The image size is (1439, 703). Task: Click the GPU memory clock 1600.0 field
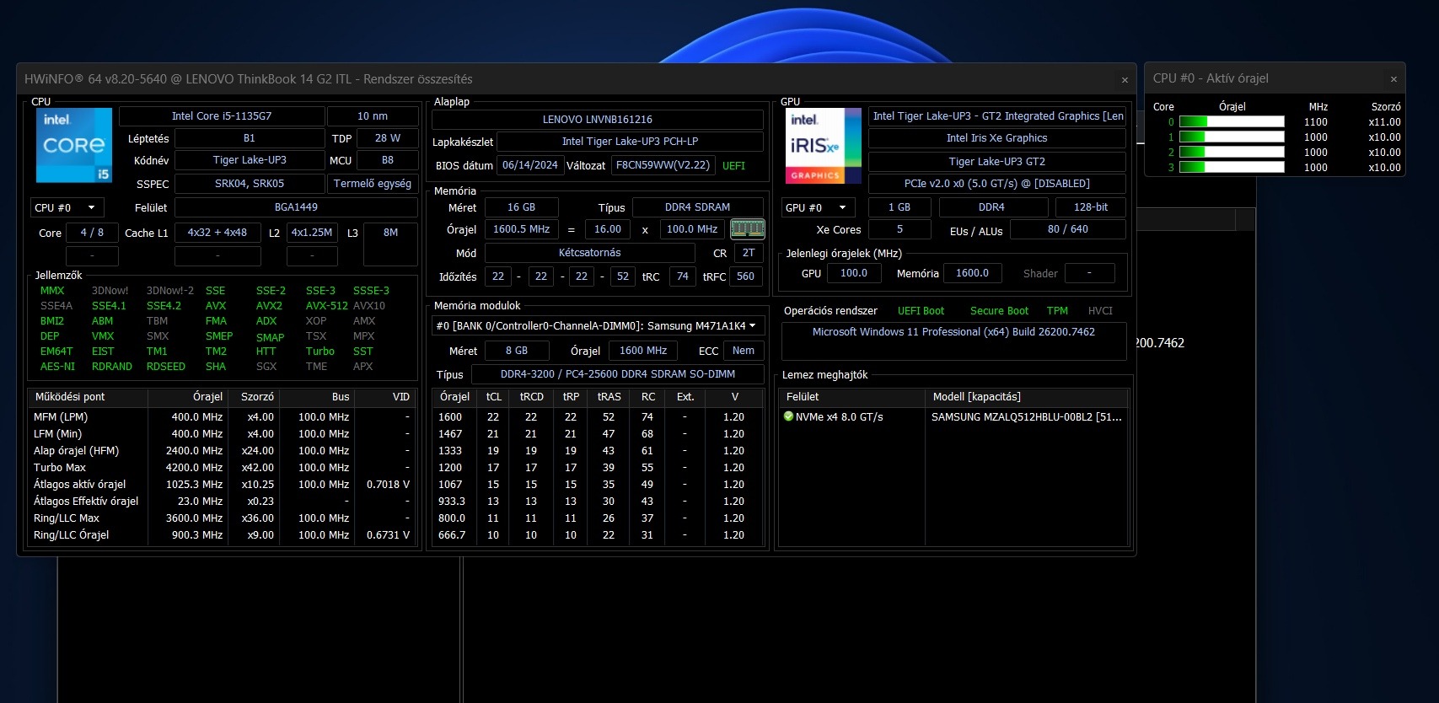coord(972,273)
